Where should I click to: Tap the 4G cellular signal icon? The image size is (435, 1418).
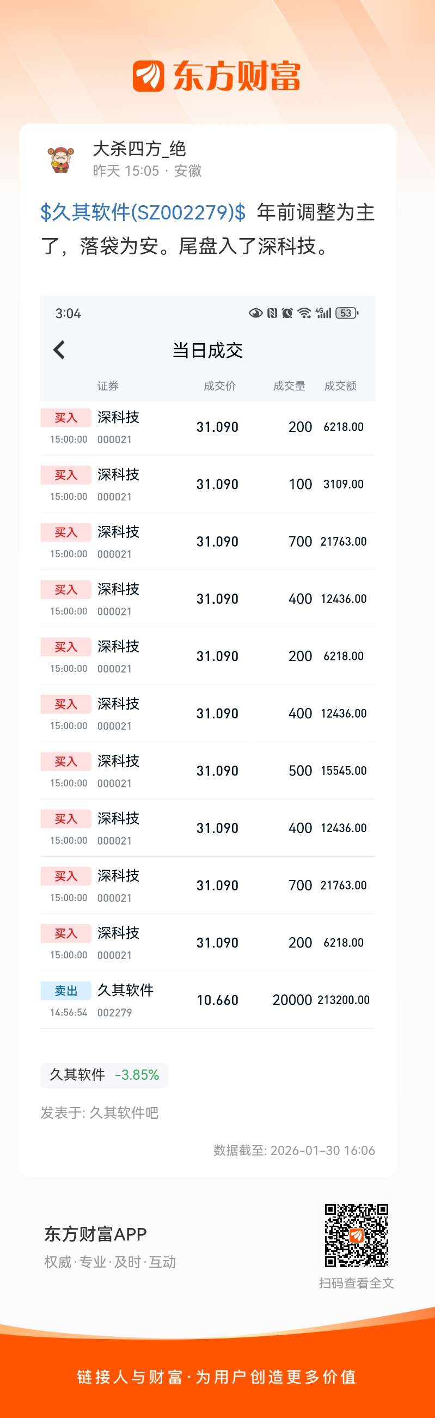(324, 313)
